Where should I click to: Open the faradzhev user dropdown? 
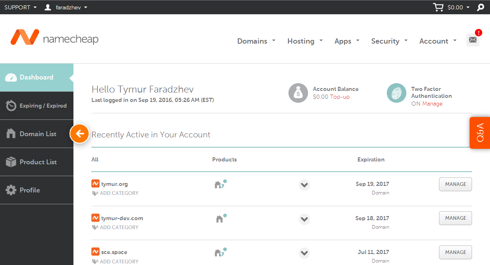tap(66, 7)
